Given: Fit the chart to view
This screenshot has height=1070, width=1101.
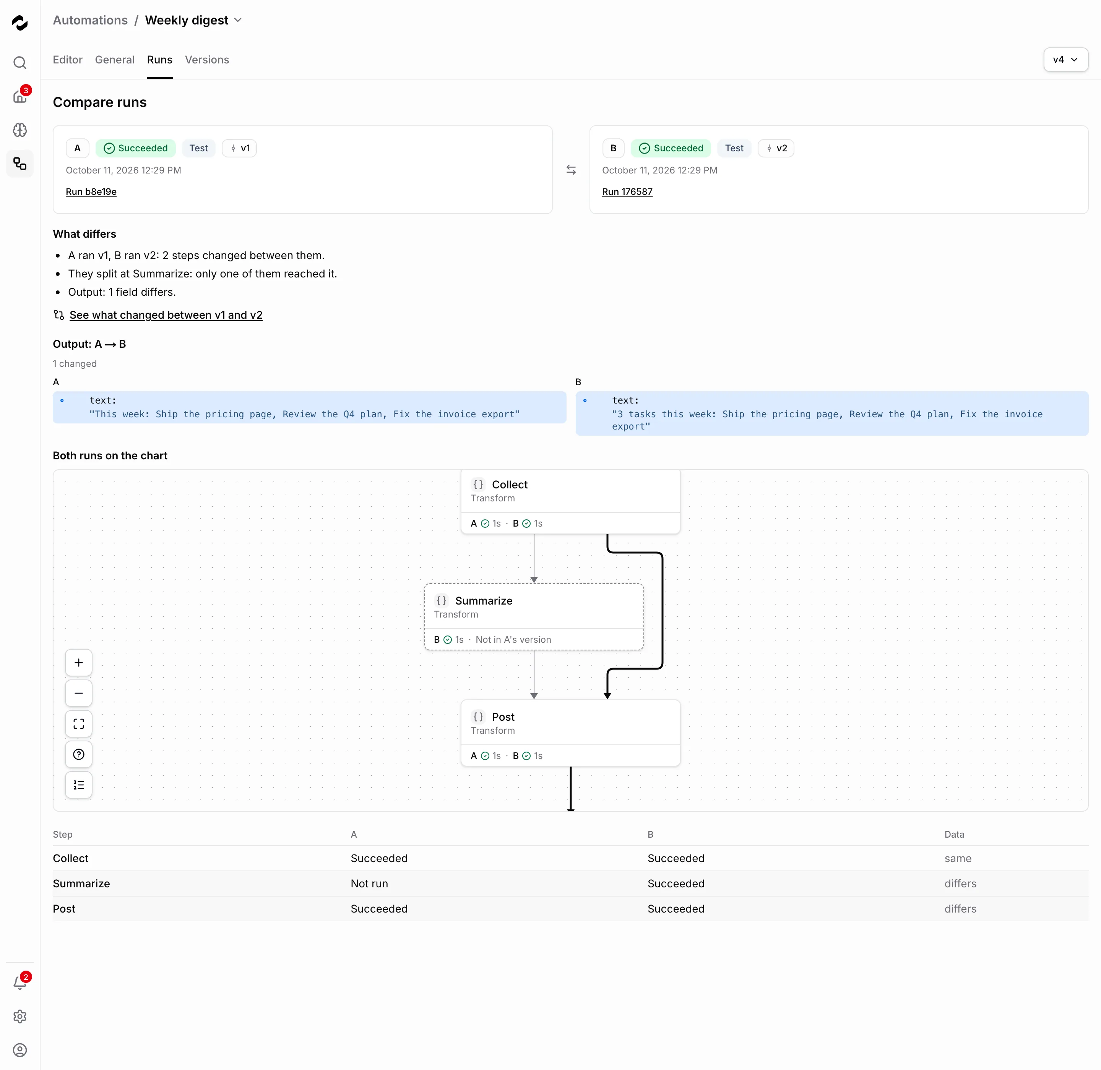Looking at the screenshot, I should click(79, 724).
